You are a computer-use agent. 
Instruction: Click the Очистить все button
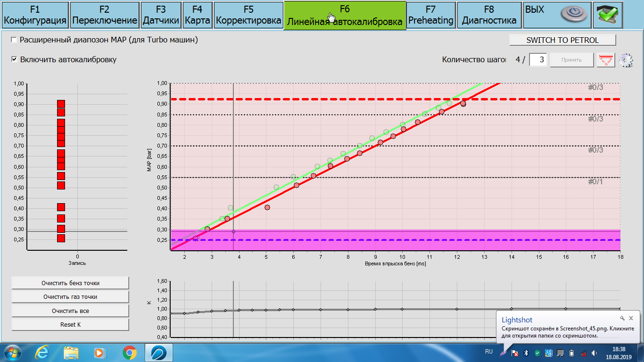pyautogui.click(x=70, y=311)
